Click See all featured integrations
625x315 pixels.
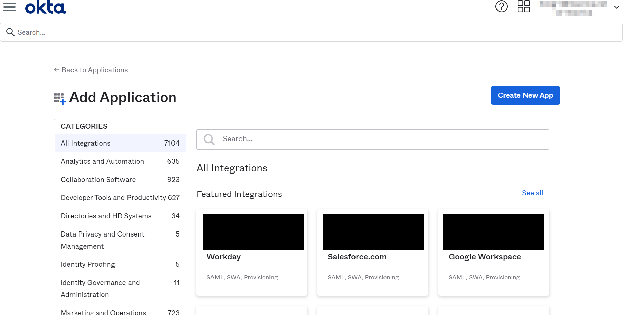[532, 193]
